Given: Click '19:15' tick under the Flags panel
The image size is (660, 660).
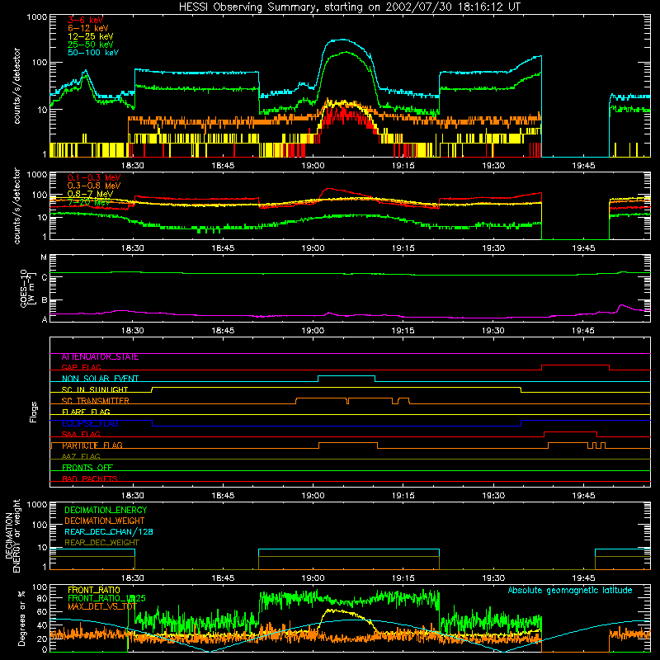Looking at the screenshot, I should (403, 496).
